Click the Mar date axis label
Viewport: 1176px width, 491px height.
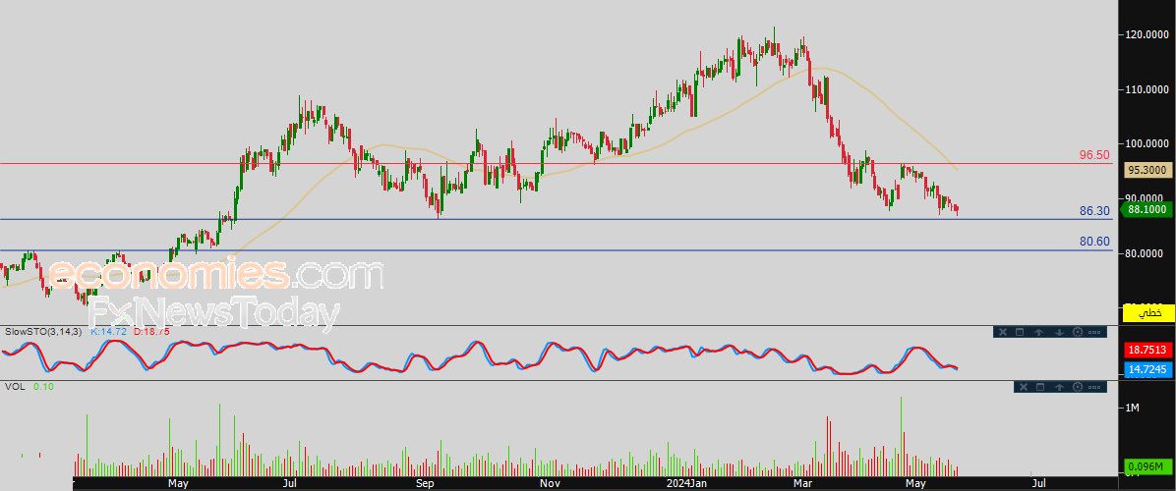(x=804, y=483)
